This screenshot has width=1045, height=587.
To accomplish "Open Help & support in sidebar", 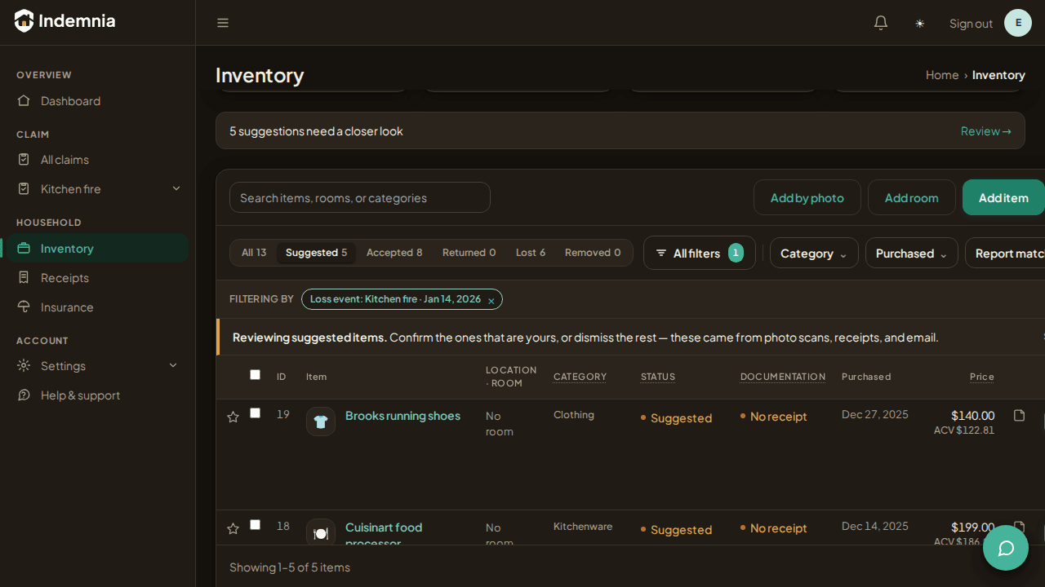I will pyautogui.click(x=98, y=395).
